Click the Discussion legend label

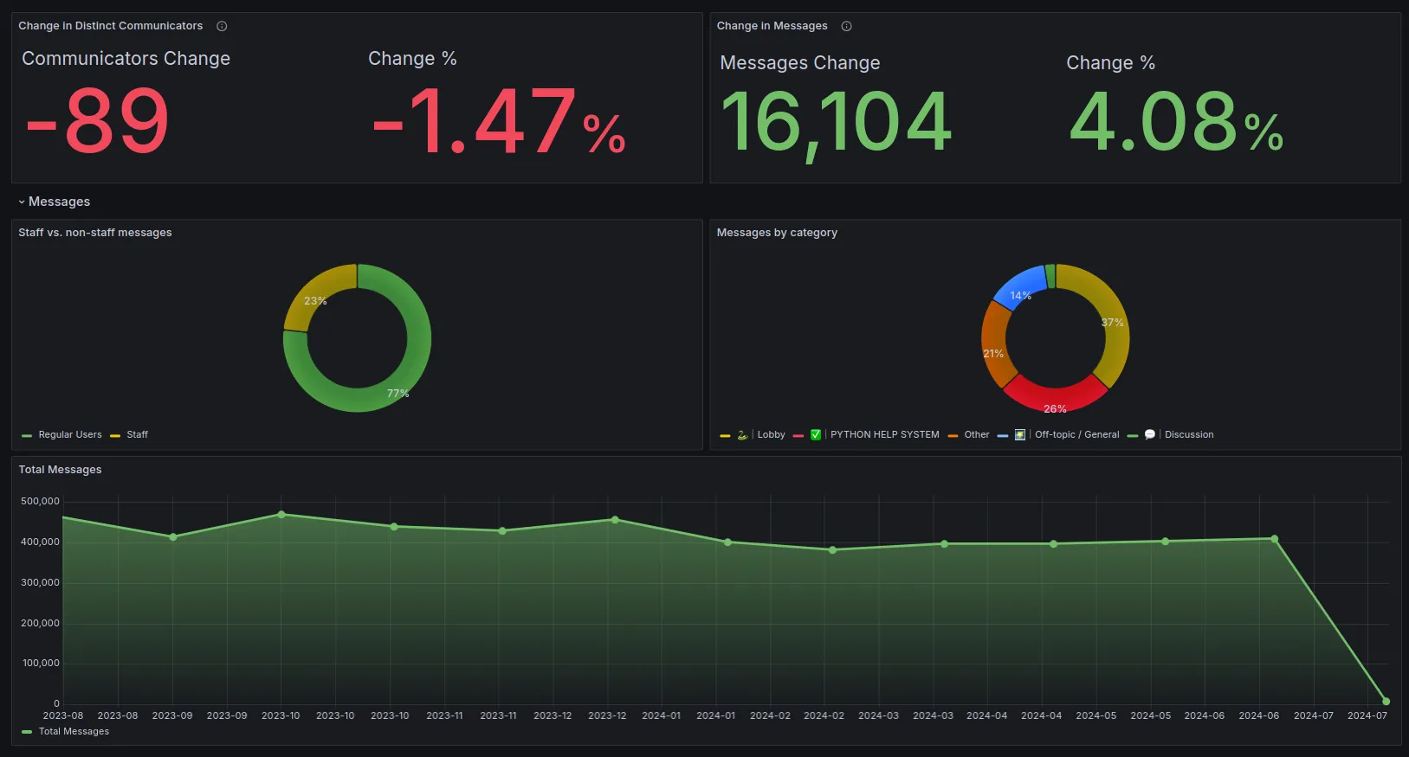pyautogui.click(x=1188, y=435)
